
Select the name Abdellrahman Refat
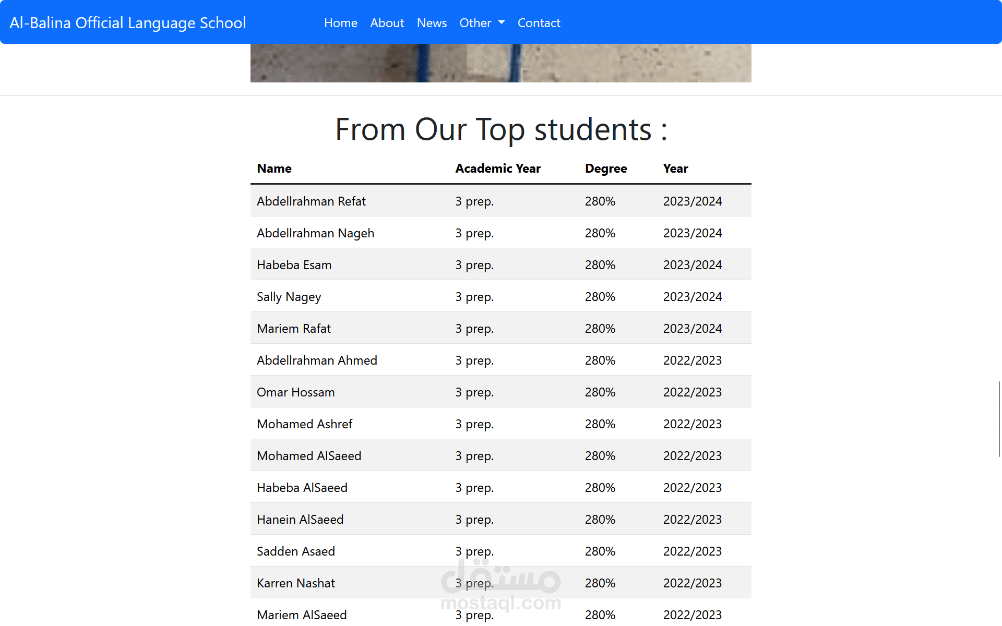[x=311, y=201]
